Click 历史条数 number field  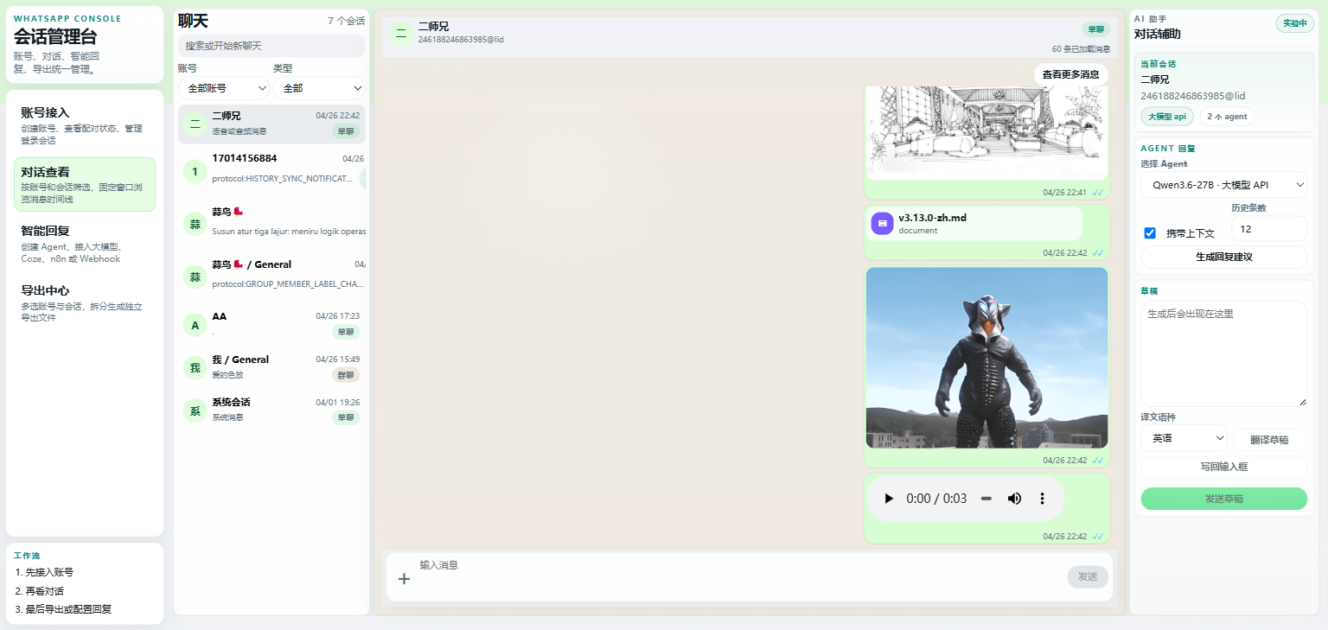(1269, 229)
